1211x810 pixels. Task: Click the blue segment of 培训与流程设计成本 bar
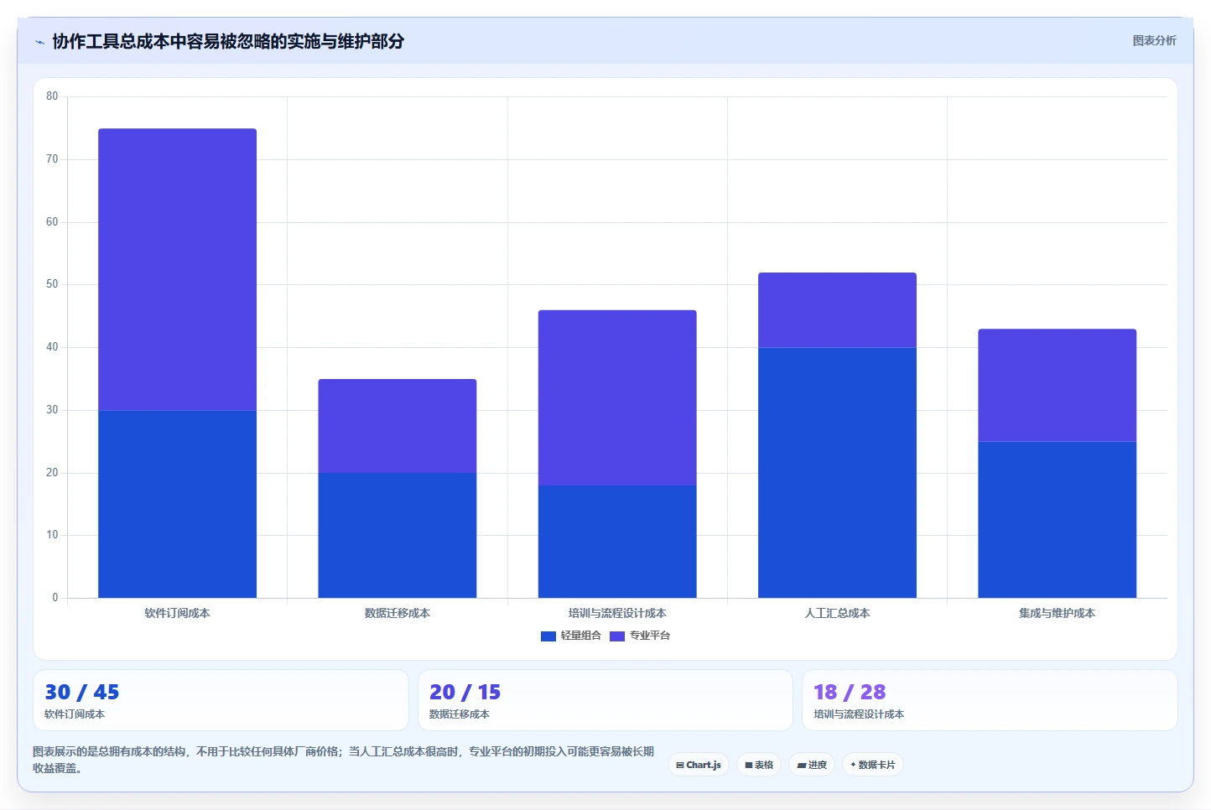coord(617,542)
